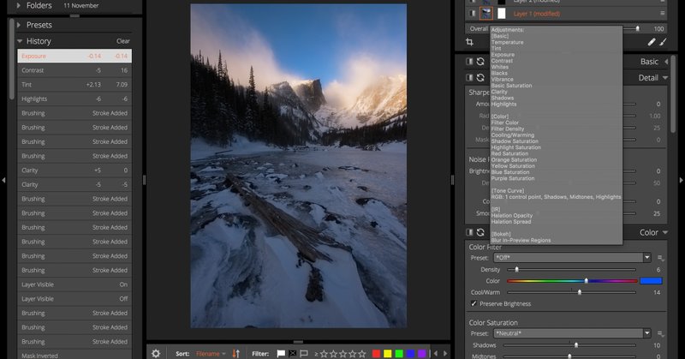Viewport: 685px width, 359px height.
Task: Filter by yellow color label
Action: point(388,353)
